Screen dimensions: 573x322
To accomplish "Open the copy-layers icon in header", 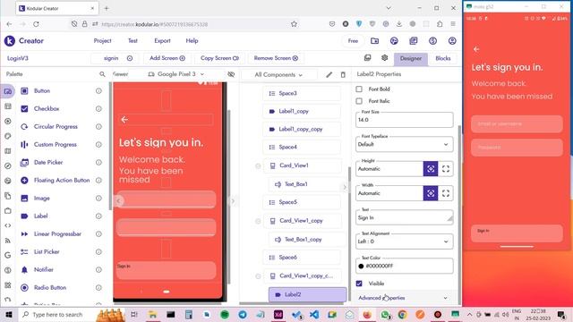I will pos(414,41).
